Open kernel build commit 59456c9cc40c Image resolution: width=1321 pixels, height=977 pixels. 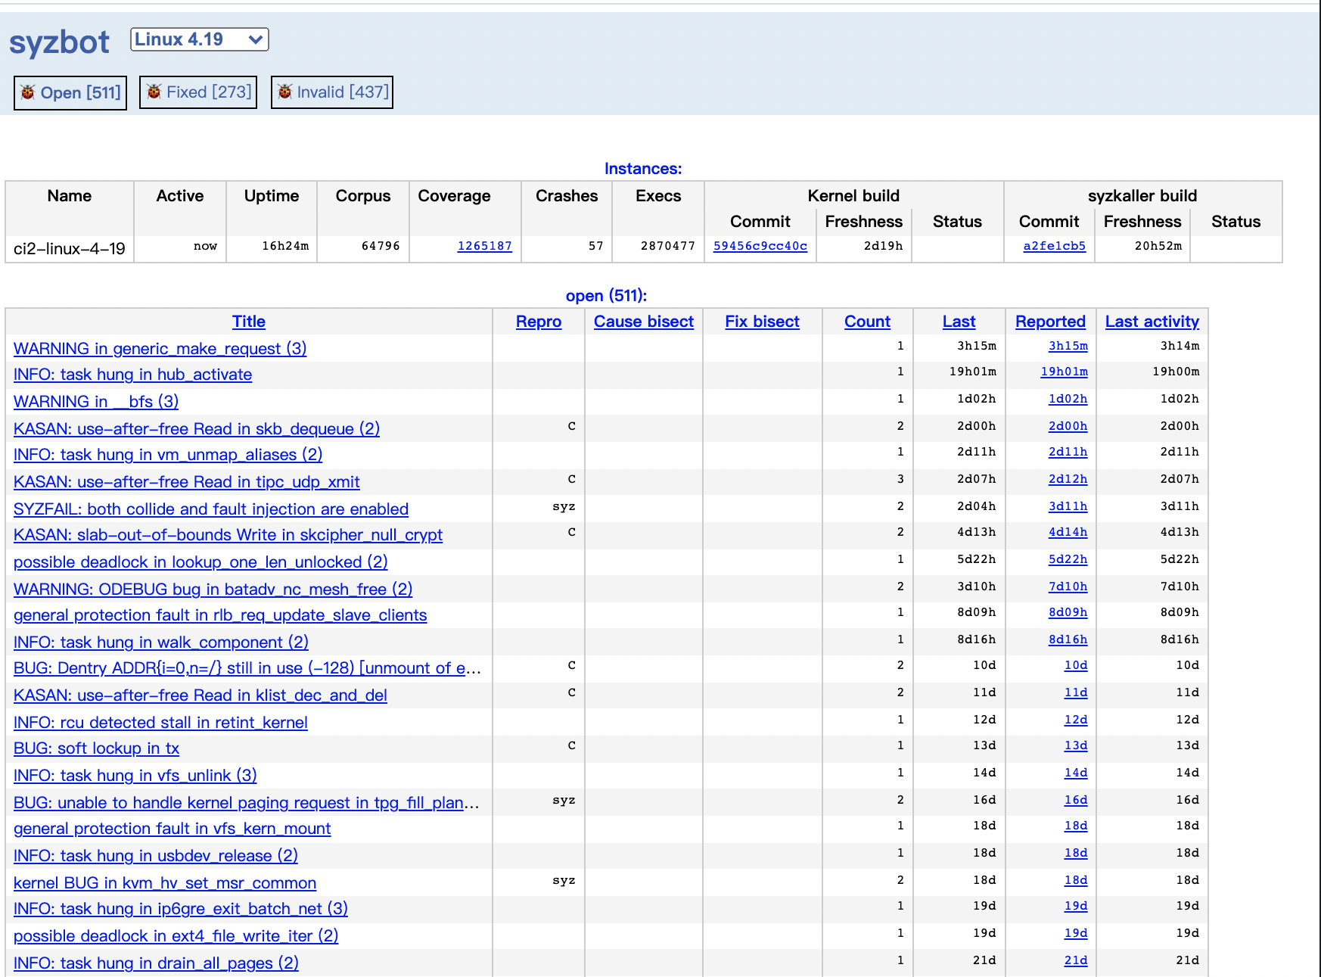pos(760,245)
